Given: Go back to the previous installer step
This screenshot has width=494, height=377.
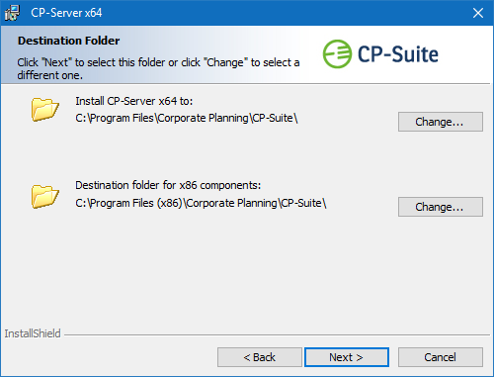Looking at the screenshot, I should tap(260, 357).
